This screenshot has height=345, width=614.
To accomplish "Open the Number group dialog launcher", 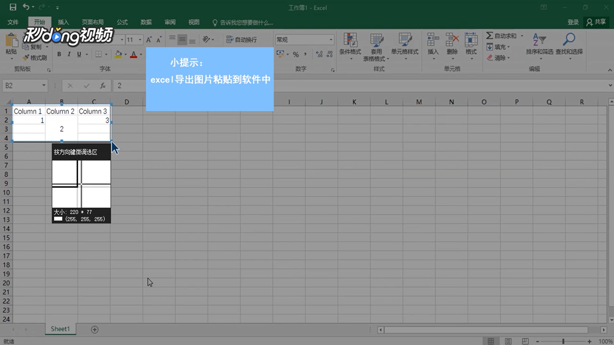I will click(333, 70).
